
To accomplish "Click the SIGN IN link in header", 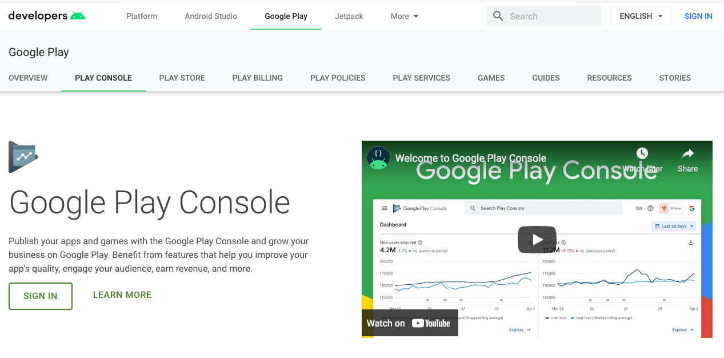I will pos(698,16).
